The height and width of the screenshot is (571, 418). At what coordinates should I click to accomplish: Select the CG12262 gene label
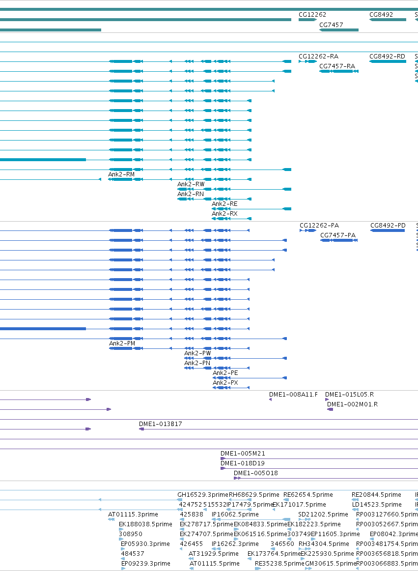click(x=312, y=15)
